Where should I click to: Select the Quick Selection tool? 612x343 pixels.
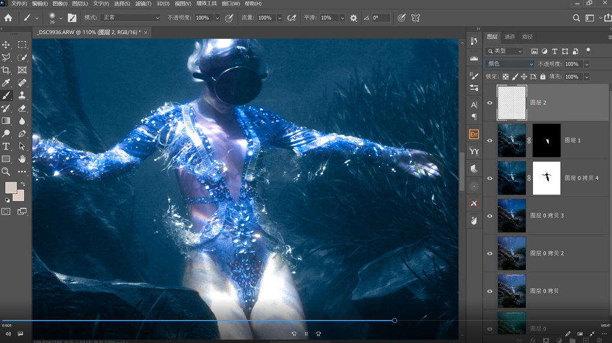click(x=22, y=57)
